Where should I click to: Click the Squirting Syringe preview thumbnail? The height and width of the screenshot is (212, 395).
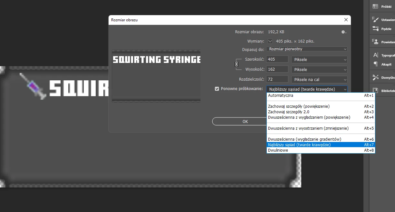(156, 76)
